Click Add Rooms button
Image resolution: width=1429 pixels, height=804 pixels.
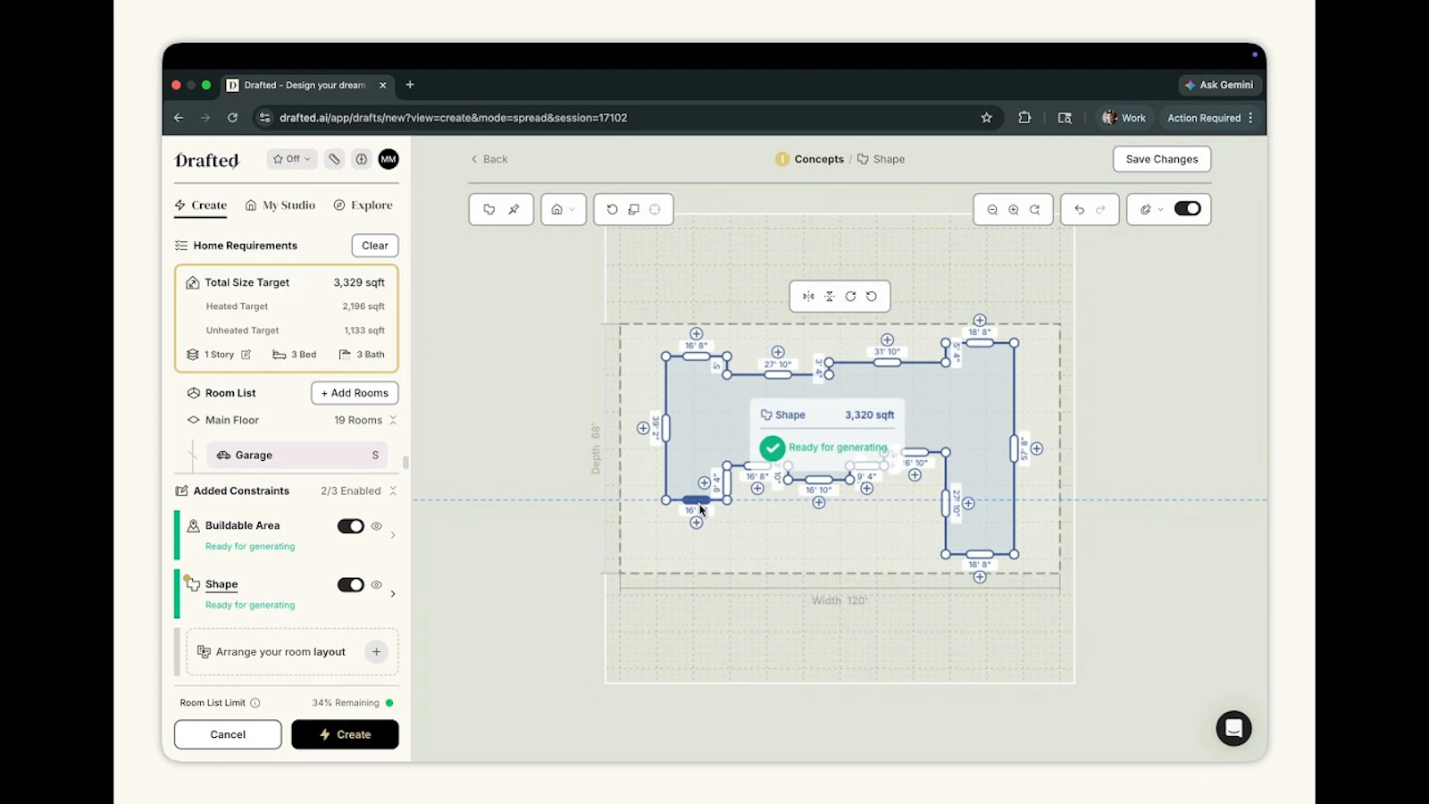[x=355, y=393]
